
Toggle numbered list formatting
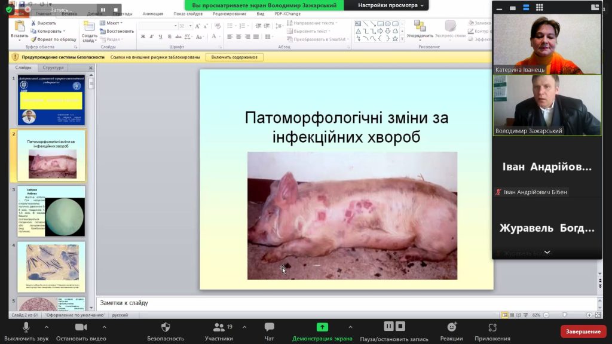pos(243,26)
